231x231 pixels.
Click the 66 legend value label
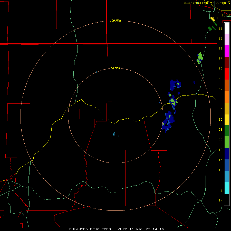coord(220,28)
